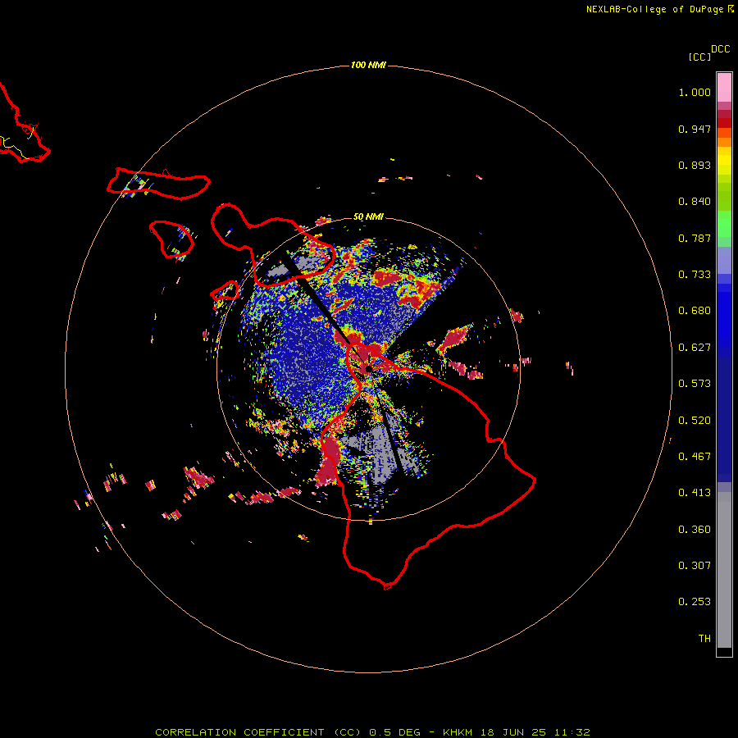Screen dimensions: 738x738
Task: Select the 0.467 scale value
Action: point(695,457)
